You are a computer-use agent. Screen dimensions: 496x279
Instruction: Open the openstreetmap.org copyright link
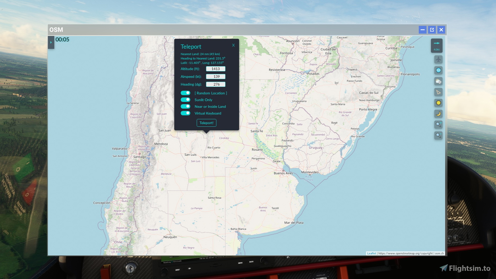pyautogui.click(x=405, y=253)
